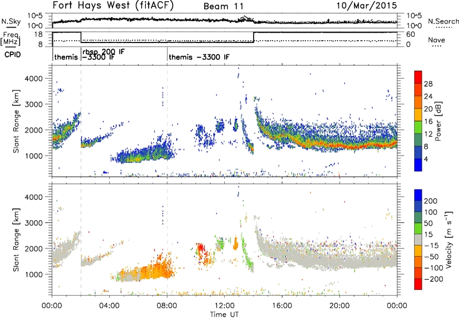Click the 'N.Search' legend label
This screenshot has height=318, width=459.
click(x=443, y=21)
